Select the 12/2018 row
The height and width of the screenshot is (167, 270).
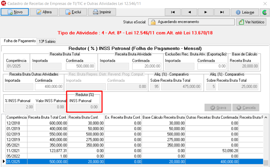(x=134, y=123)
